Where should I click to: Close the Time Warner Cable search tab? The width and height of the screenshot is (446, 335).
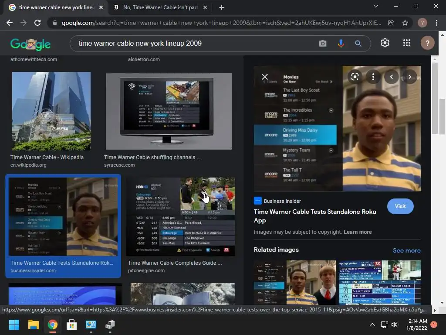click(101, 7)
